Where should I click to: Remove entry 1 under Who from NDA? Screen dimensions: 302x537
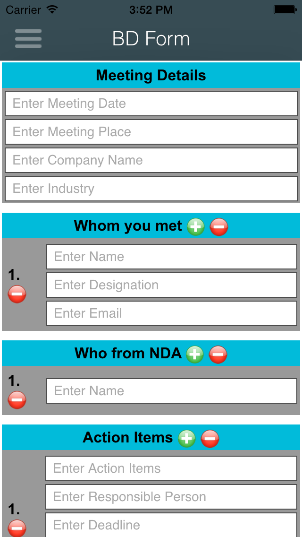17,400
